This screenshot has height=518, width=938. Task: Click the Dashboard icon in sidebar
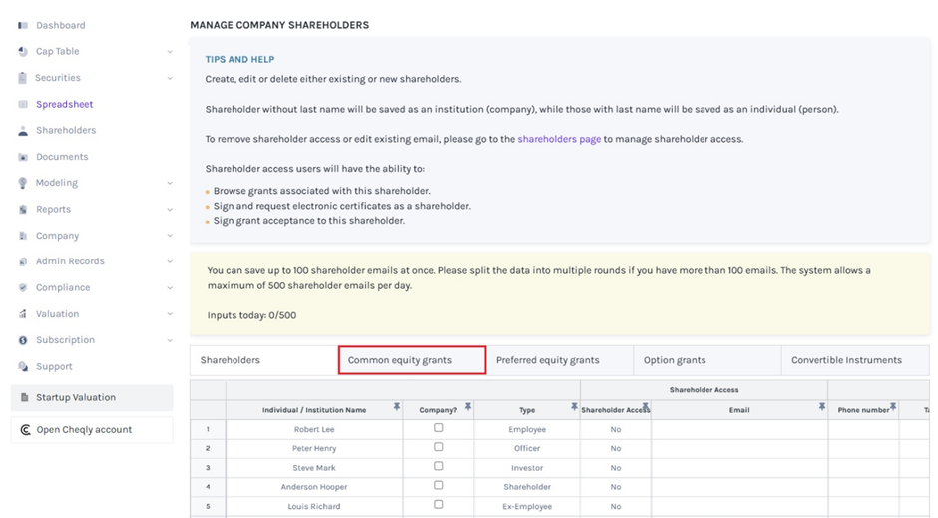[23, 25]
